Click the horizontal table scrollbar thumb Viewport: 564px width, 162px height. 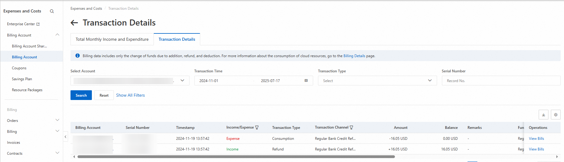(x=236, y=157)
